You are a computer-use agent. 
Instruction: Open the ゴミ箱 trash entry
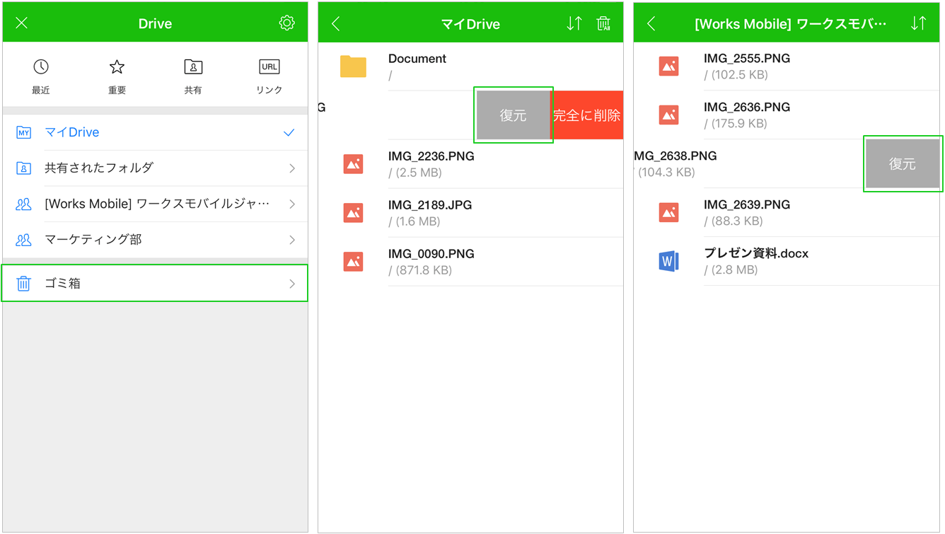[154, 284]
